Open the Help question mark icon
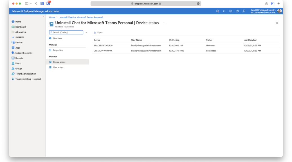 point(237,11)
